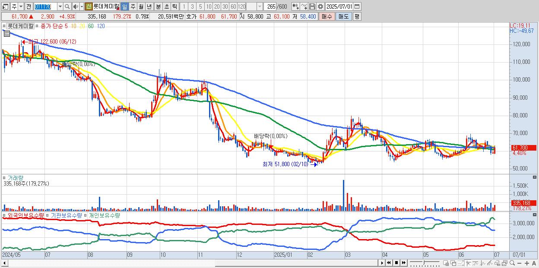Click the window layout icon at top-left

pos(5,6)
